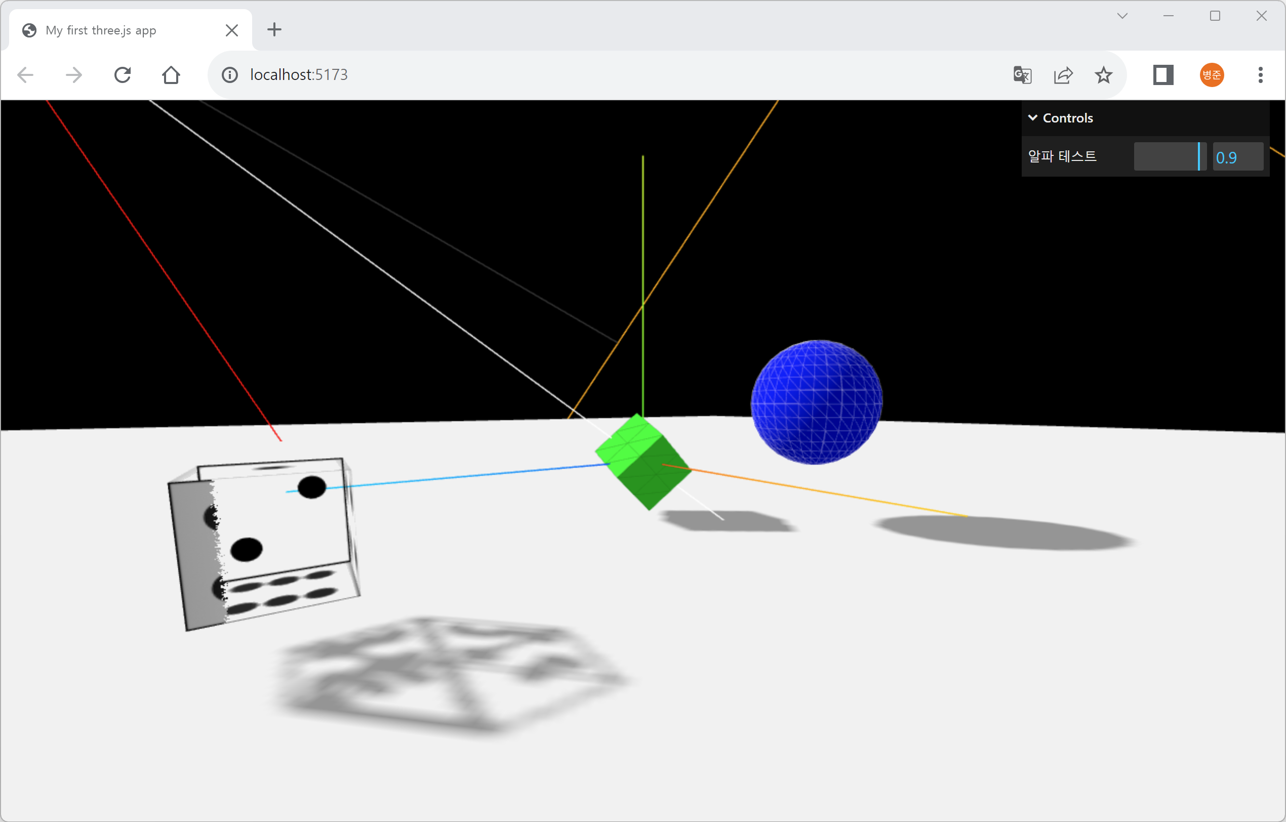Open the site information icon
This screenshot has width=1286, height=822.
click(230, 75)
